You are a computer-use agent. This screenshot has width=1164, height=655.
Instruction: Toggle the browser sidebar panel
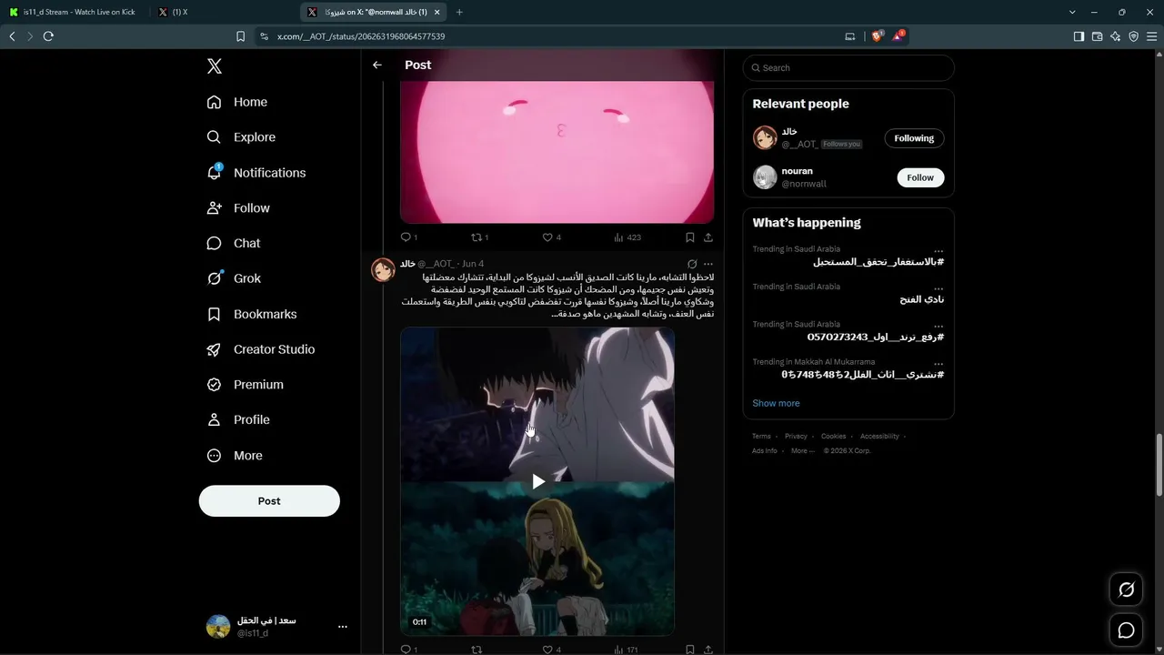point(1079,36)
